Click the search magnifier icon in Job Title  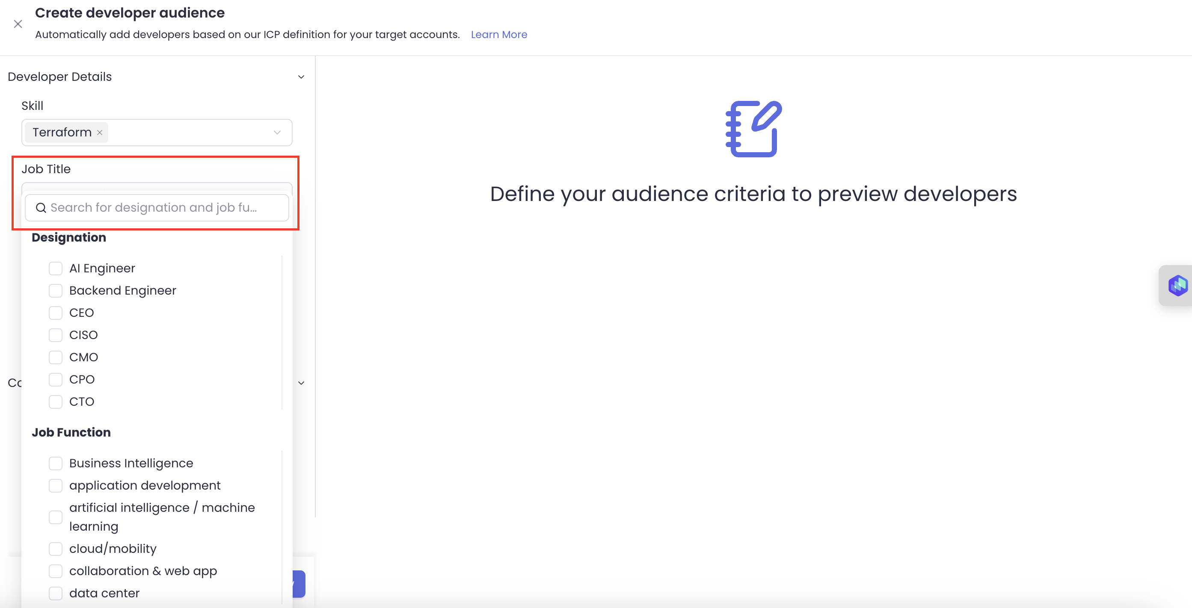coord(41,208)
